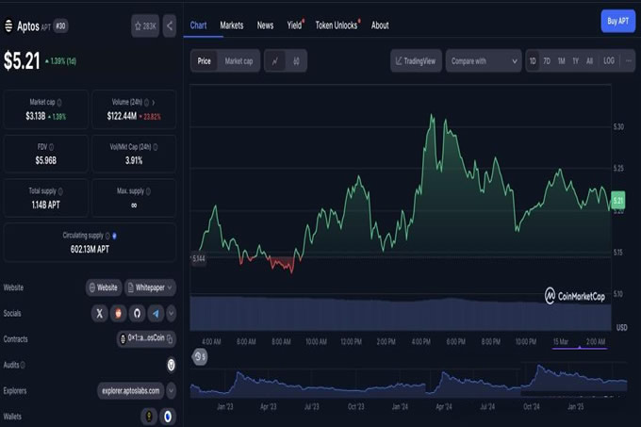
Task: Click the history clock icon below chart
Action: [200, 357]
